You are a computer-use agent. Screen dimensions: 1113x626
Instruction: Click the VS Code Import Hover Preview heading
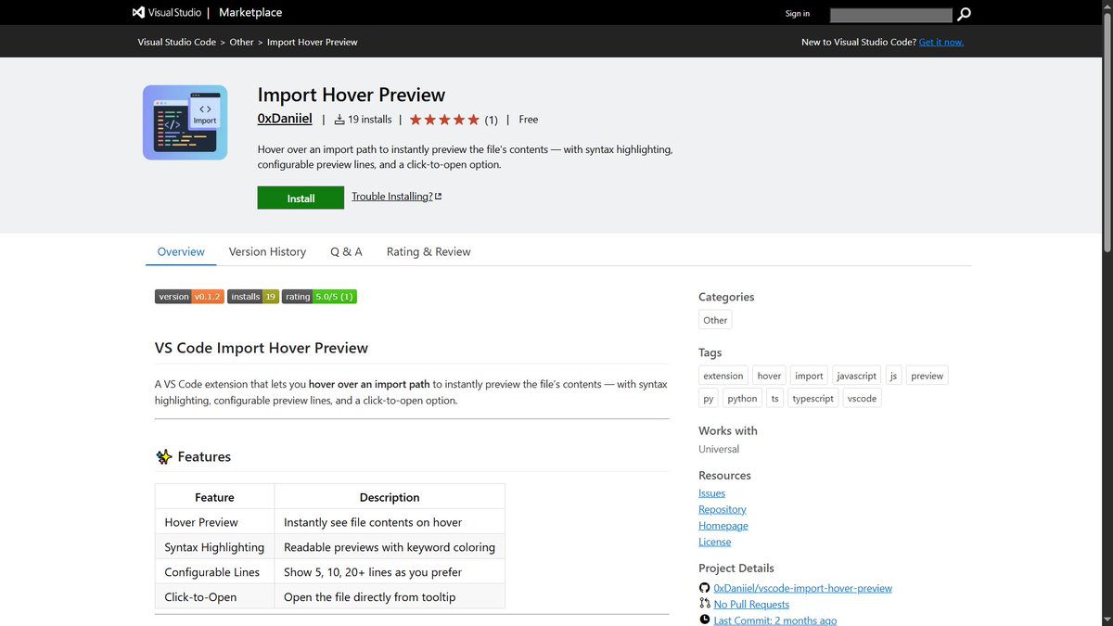coord(262,348)
